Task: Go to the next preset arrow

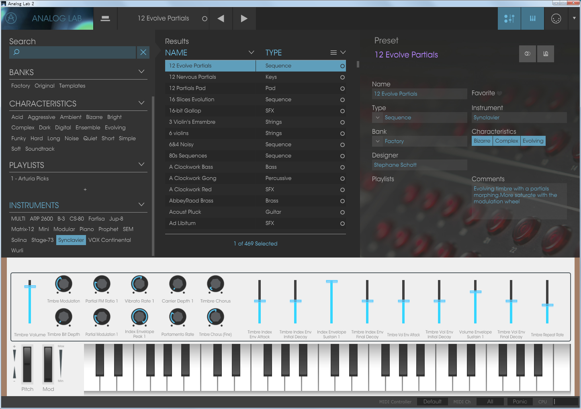Action: [244, 18]
